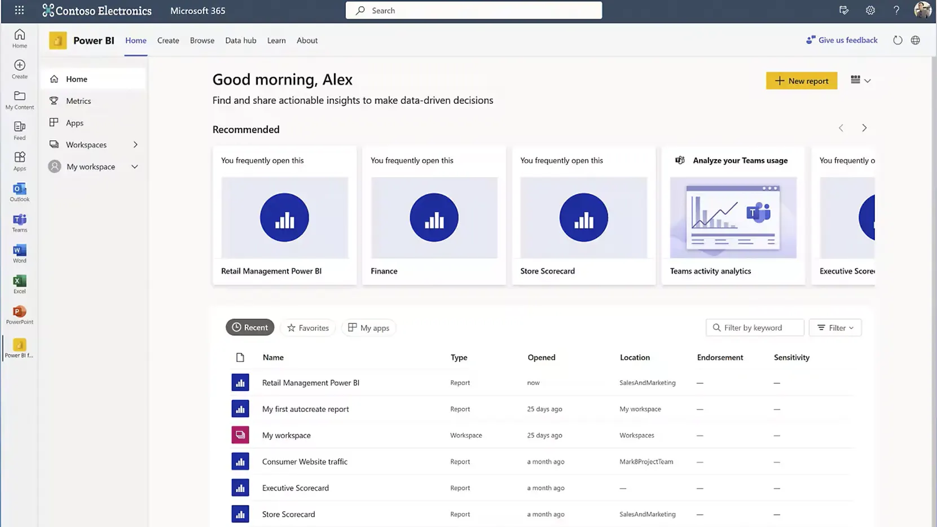The height and width of the screenshot is (527, 937).
Task: Select the Recent filter pill
Action: point(250,327)
